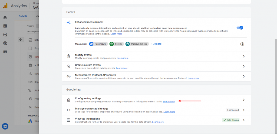The image size is (277, 134).
Task: Click the Google Ads logo icon
Action: [30, 121]
